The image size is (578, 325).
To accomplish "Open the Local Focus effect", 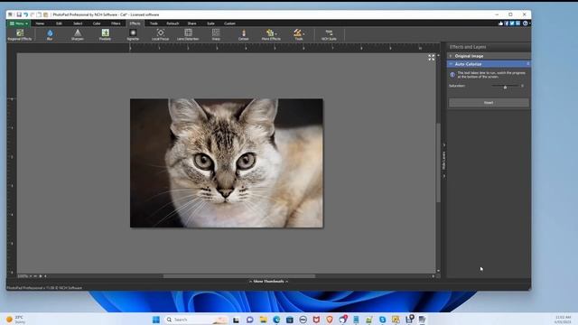I will pos(161,34).
